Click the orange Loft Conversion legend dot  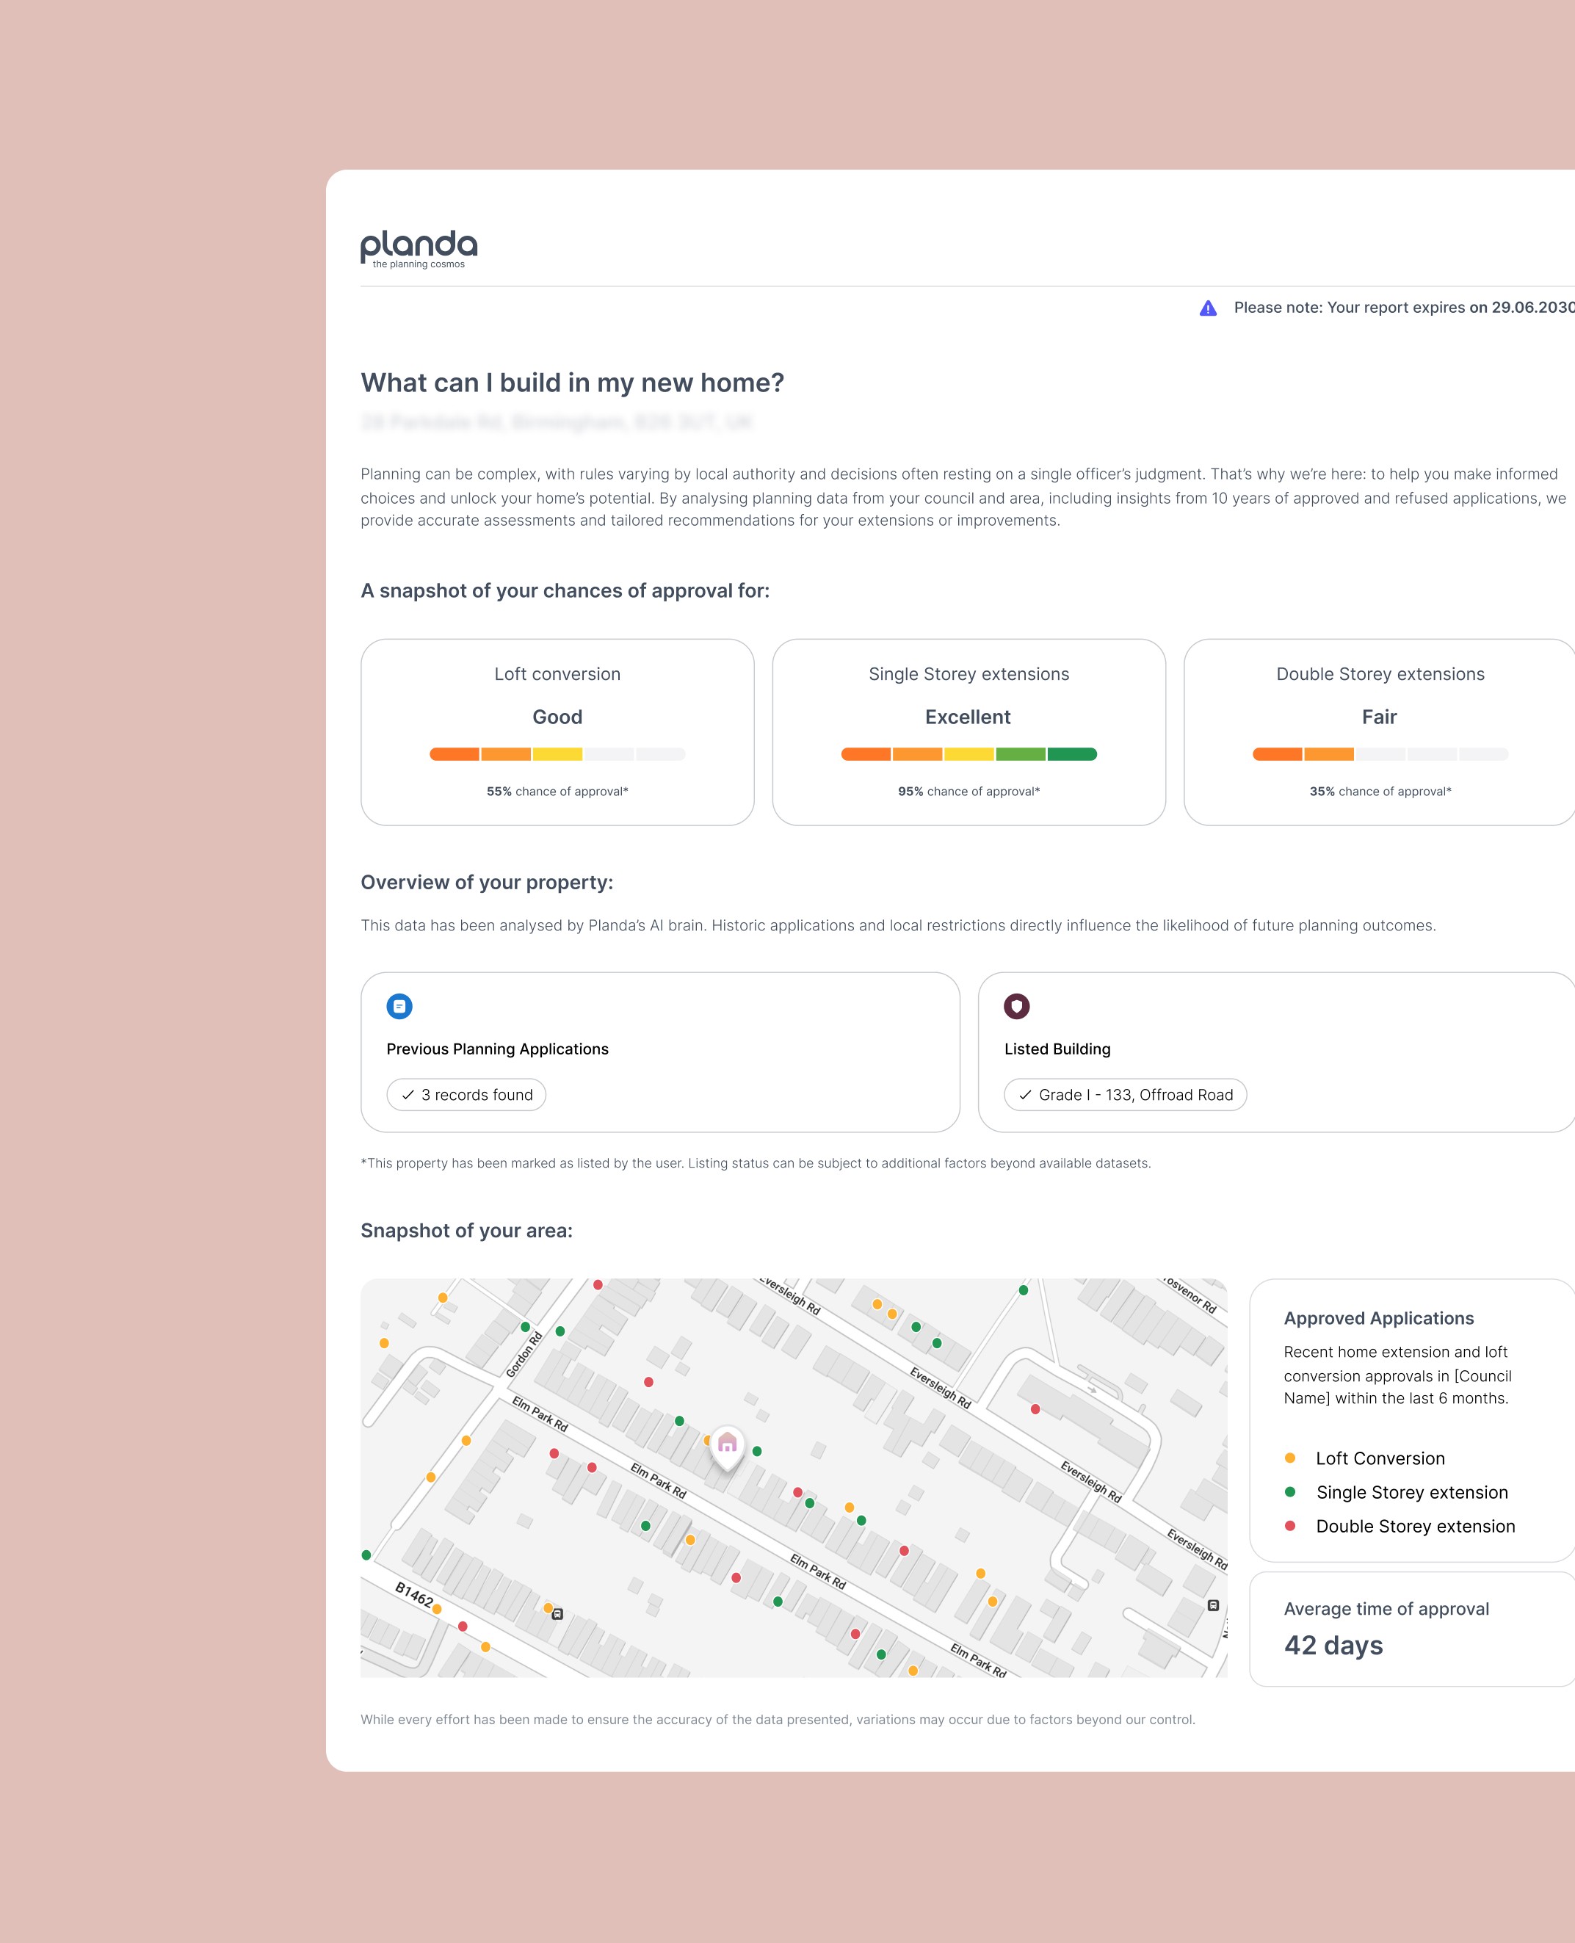(x=1289, y=1458)
